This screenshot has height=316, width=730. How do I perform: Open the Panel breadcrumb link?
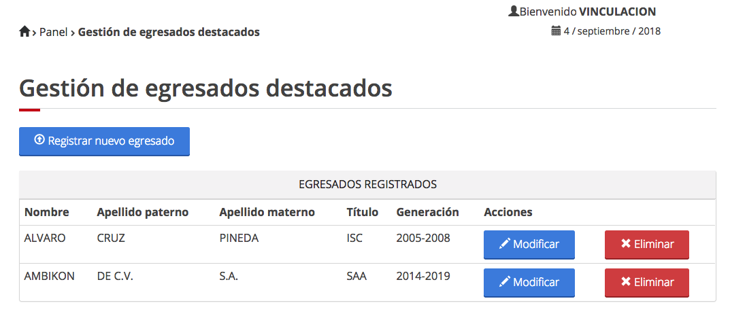click(53, 32)
